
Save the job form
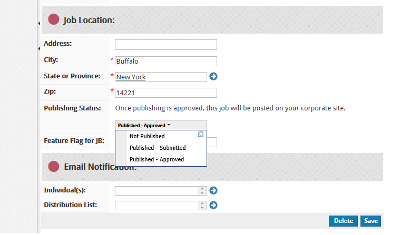click(x=370, y=221)
